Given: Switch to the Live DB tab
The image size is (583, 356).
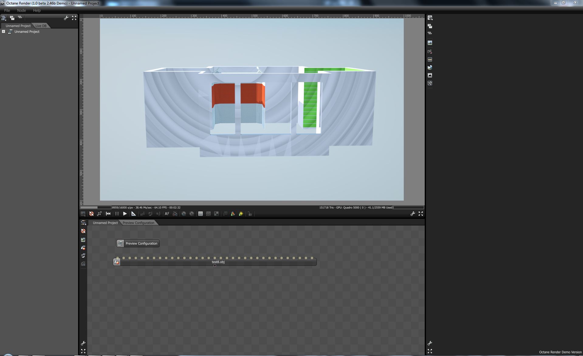Looking at the screenshot, I should click(x=41, y=26).
